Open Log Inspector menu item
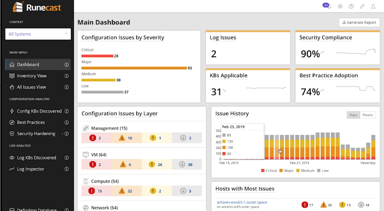384x211 pixels. coord(38,169)
